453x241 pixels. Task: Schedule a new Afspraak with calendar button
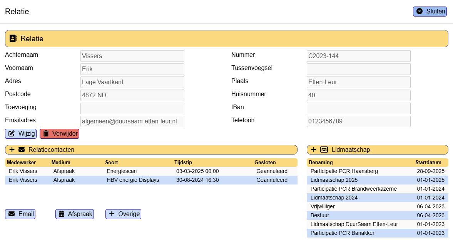click(x=75, y=214)
